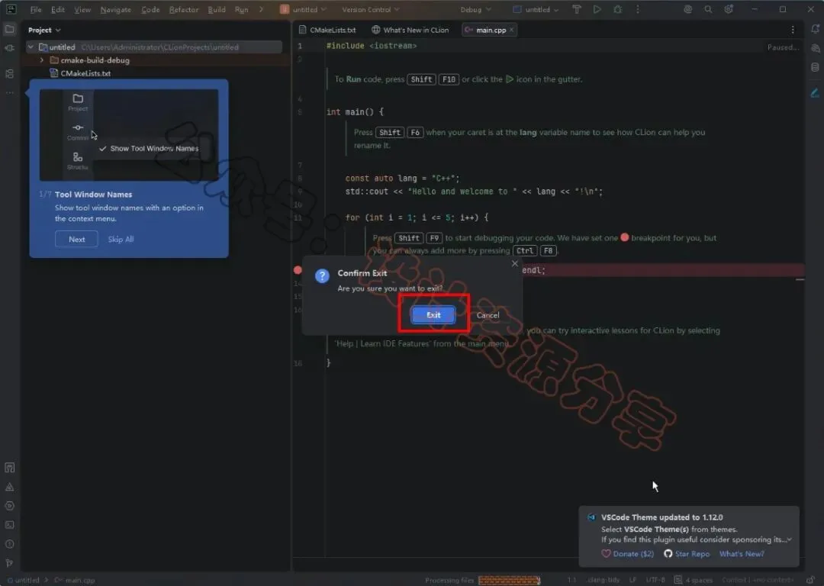Open the untitled run configuration dropdown
This screenshot has height=586, width=824.
tap(536, 9)
